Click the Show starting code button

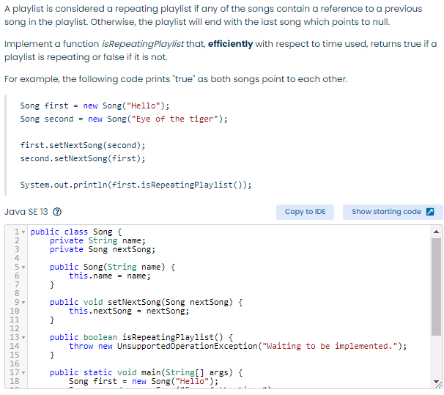click(393, 212)
